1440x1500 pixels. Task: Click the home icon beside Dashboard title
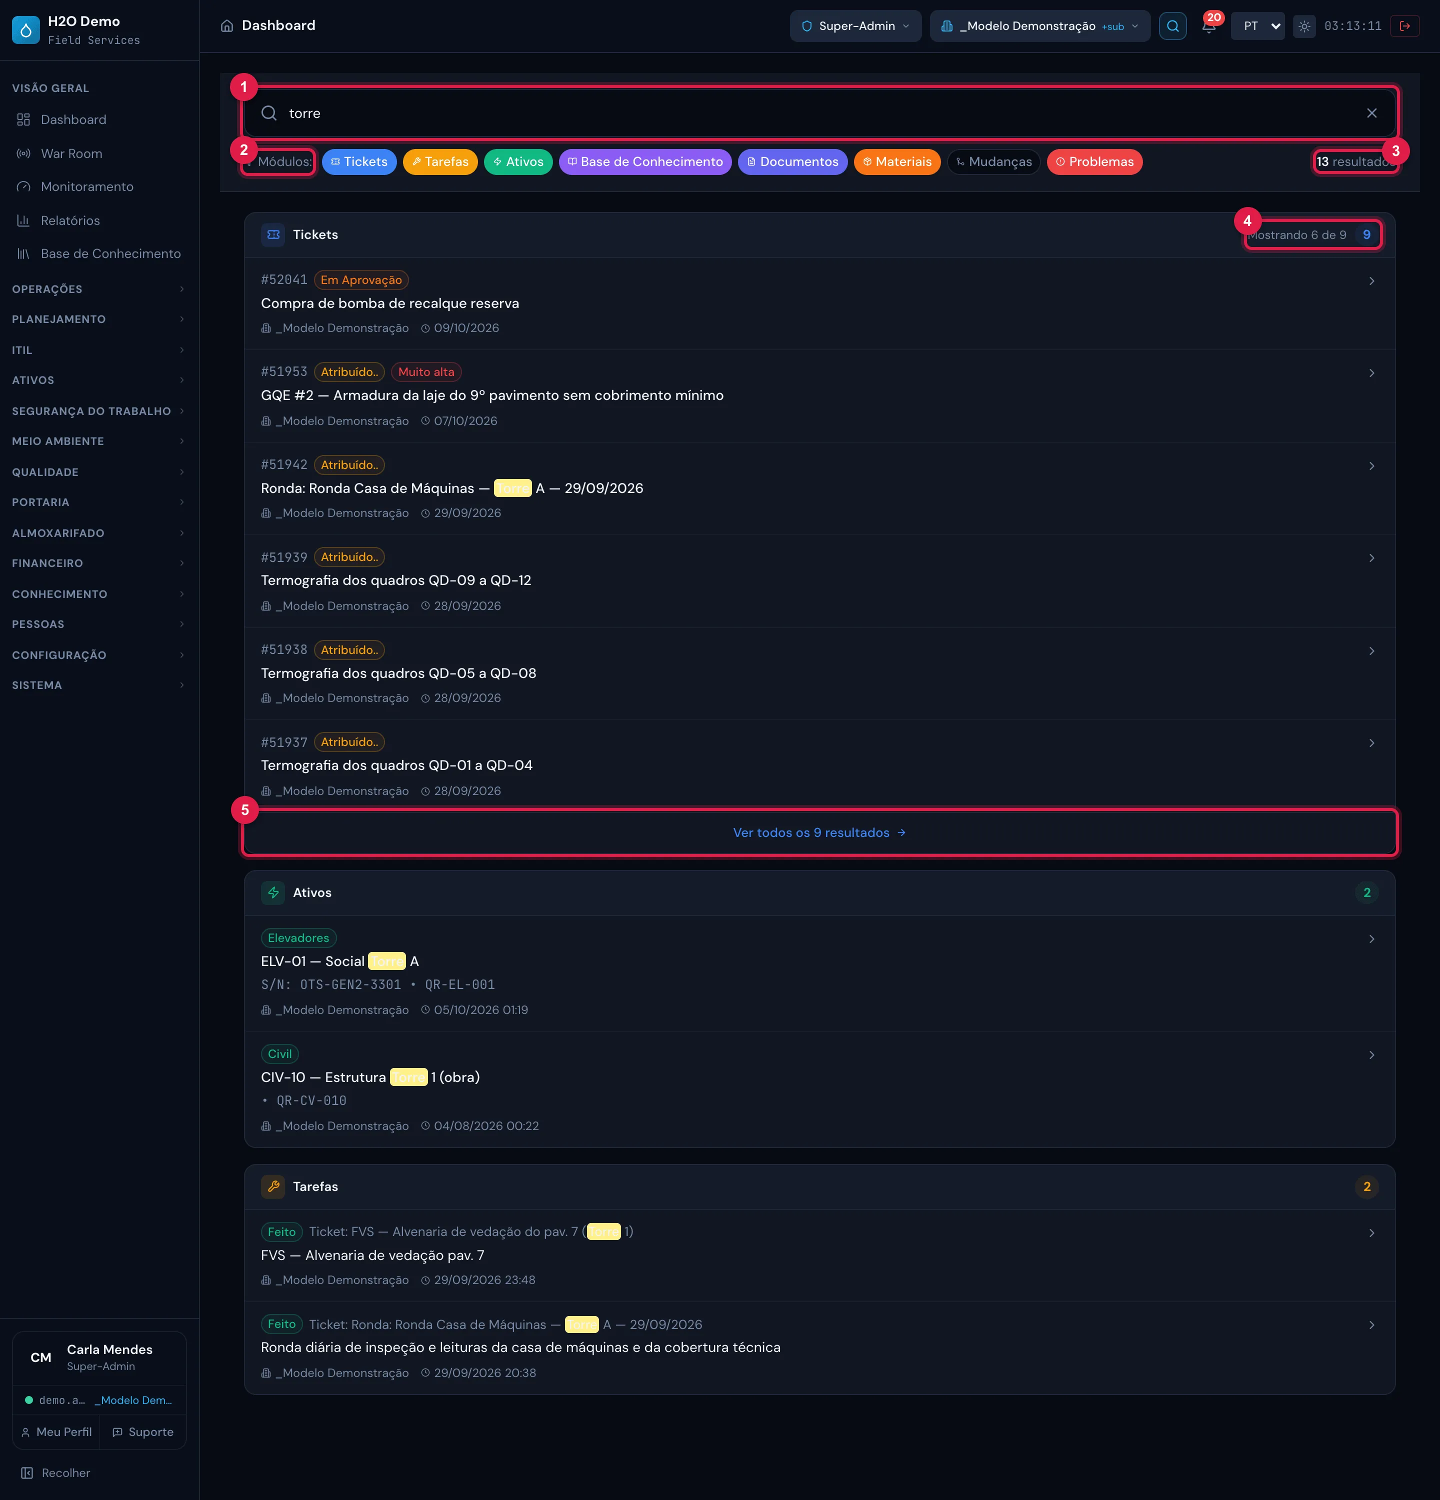coord(226,26)
